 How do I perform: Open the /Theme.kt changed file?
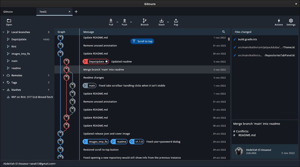pyautogui.click(x=265, y=47)
